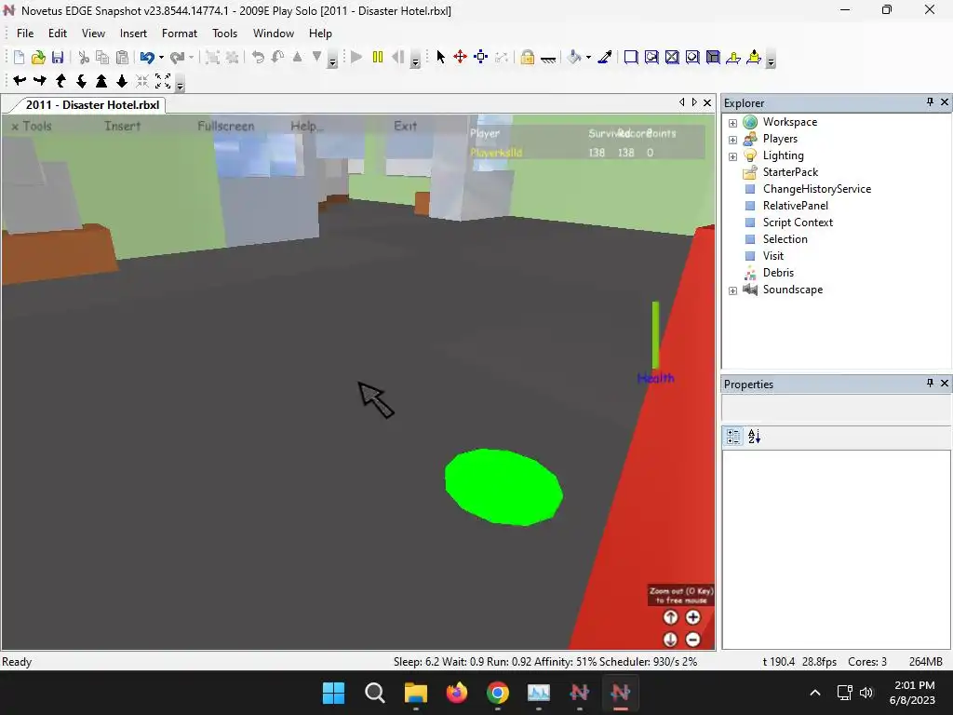Click the Cut scissors icon
The width and height of the screenshot is (953, 715).
[84, 57]
